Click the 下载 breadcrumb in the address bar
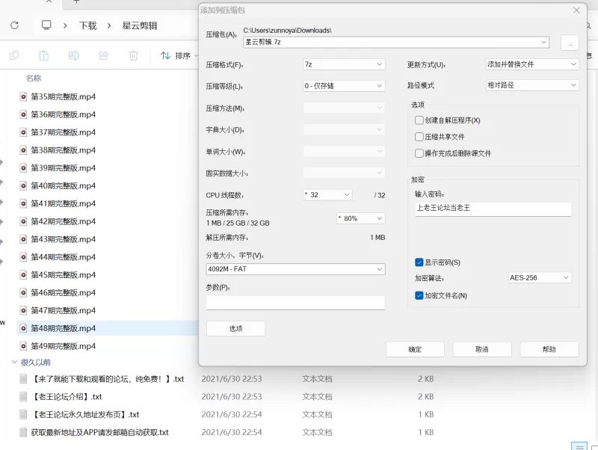598x450 pixels. pyautogui.click(x=87, y=25)
